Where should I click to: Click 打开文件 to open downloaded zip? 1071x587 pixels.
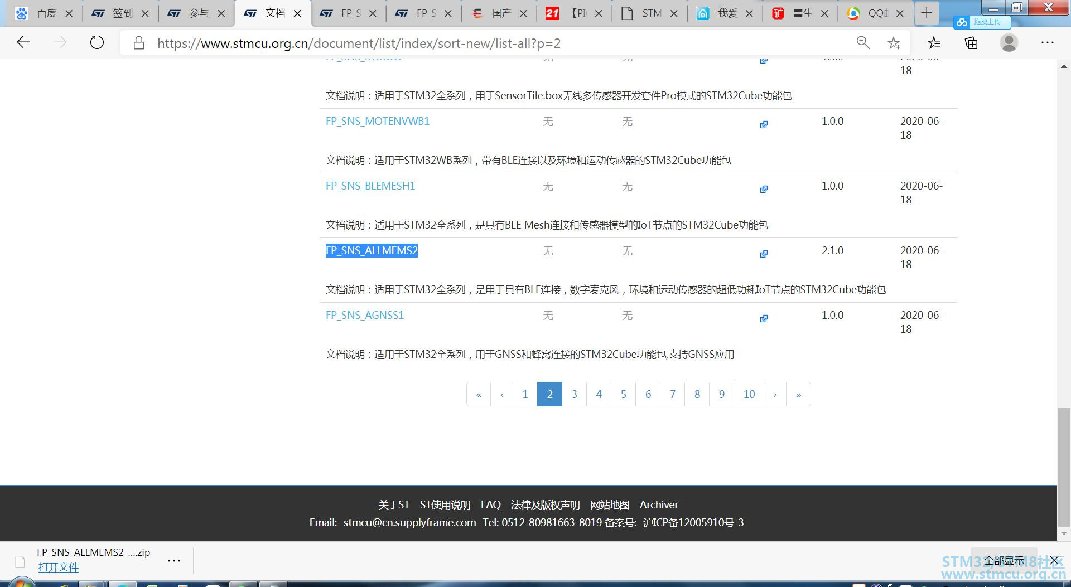point(59,567)
